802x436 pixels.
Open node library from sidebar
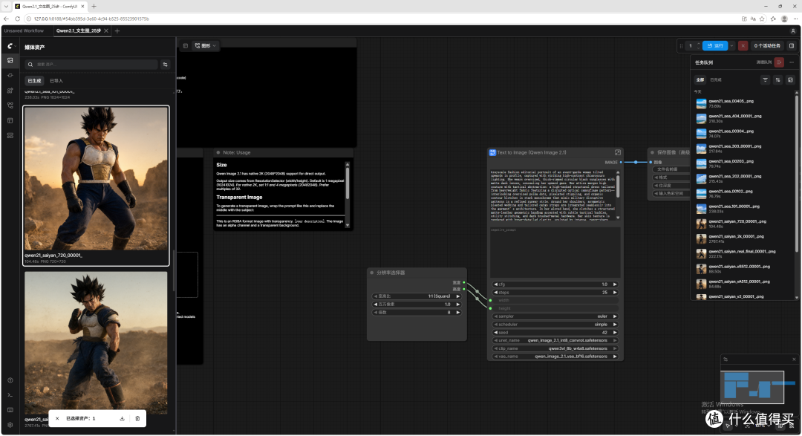coord(10,75)
